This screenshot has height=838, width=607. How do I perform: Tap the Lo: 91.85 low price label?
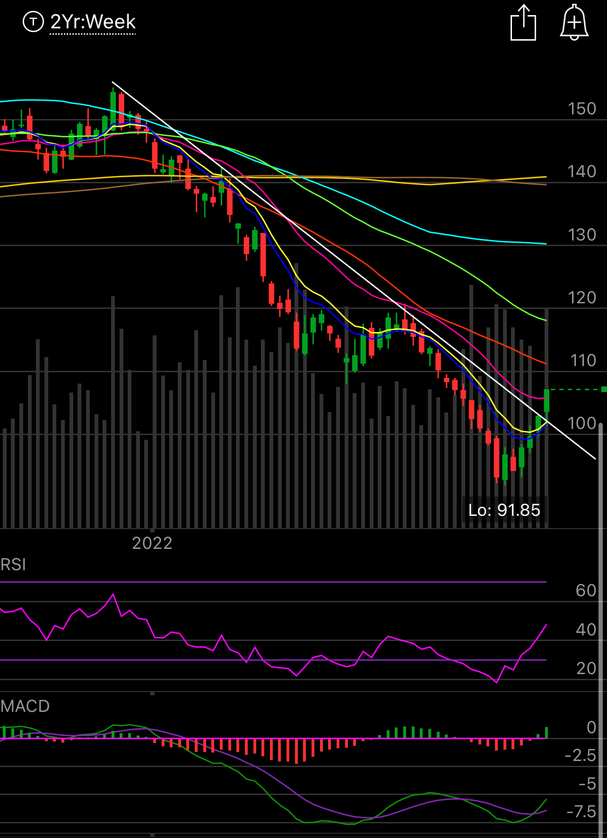(504, 510)
